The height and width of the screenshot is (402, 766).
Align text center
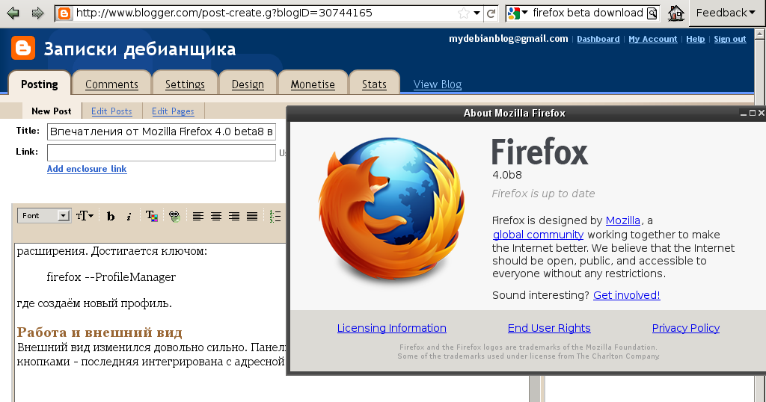coord(216,216)
